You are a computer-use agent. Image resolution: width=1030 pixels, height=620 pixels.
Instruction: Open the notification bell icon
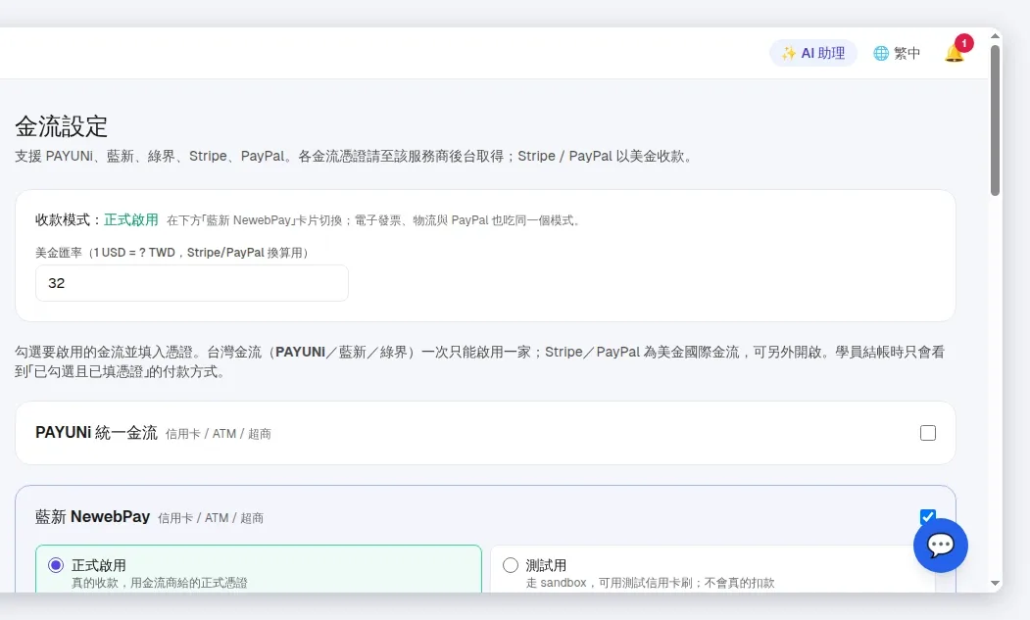click(x=954, y=54)
